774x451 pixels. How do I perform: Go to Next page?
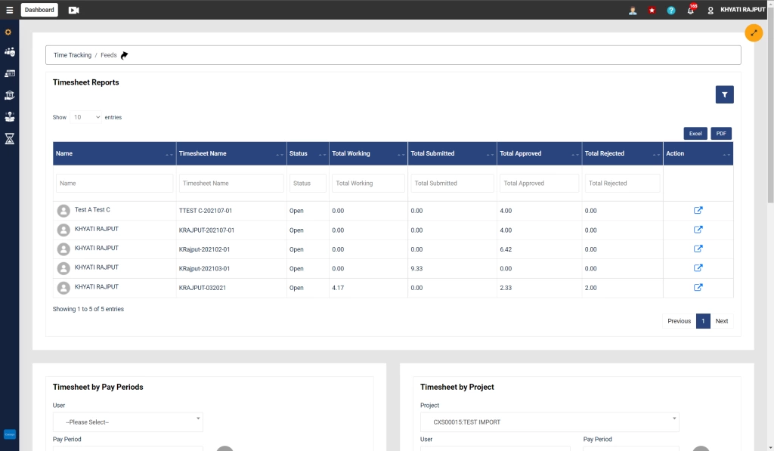[x=722, y=321]
